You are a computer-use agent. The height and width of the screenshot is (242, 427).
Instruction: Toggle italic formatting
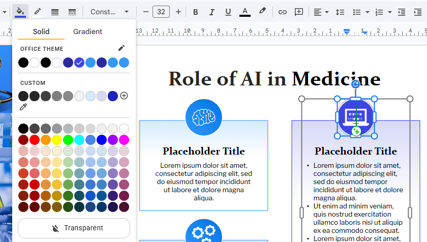click(212, 12)
